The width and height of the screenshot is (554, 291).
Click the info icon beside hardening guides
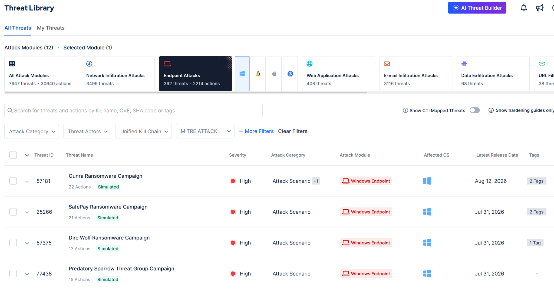(491, 110)
